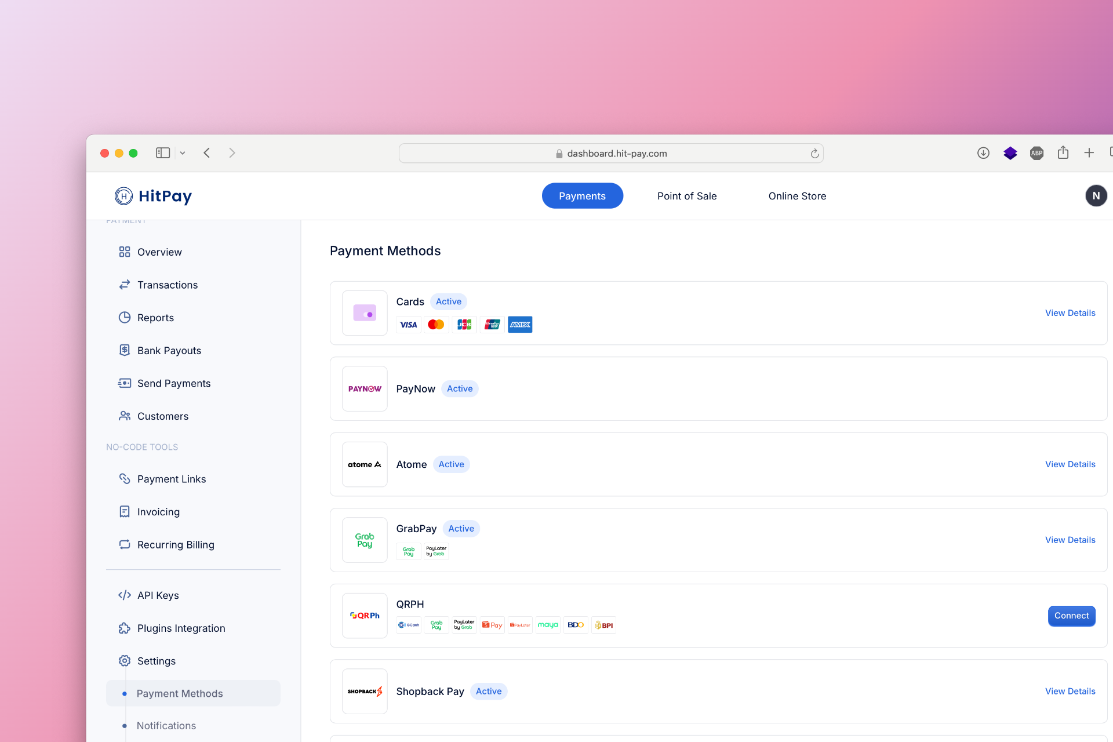Click the Maya icon under QRPH
The height and width of the screenshot is (742, 1113).
(548, 625)
